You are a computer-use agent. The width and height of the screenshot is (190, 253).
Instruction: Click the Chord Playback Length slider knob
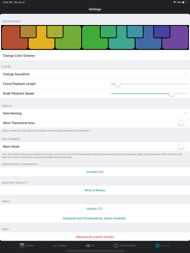(118, 84)
